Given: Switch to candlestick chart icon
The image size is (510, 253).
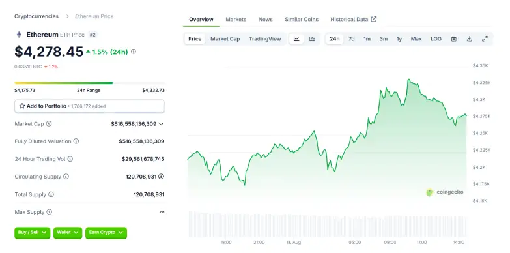Looking at the screenshot, I should click(x=312, y=38).
